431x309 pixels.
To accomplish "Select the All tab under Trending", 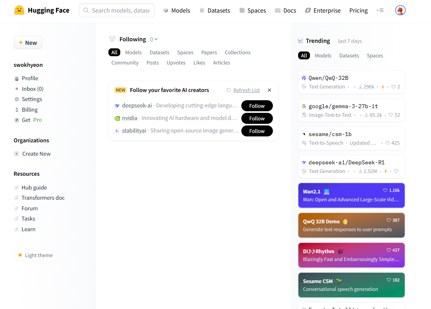I will pyautogui.click(x=304, y=55).
